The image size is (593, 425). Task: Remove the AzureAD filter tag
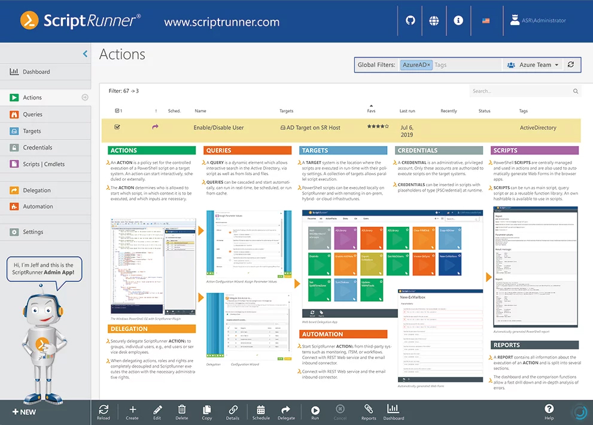[x=428, y=65]
